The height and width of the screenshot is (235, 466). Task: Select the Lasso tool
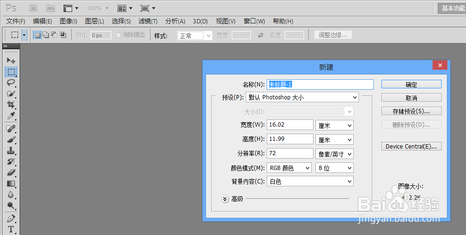coord(11,83)
